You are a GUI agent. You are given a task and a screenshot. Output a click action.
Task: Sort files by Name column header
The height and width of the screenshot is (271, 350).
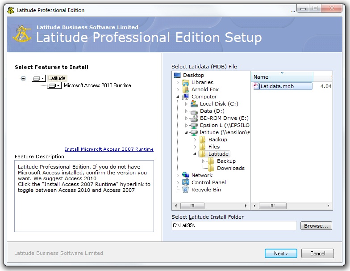281,77
